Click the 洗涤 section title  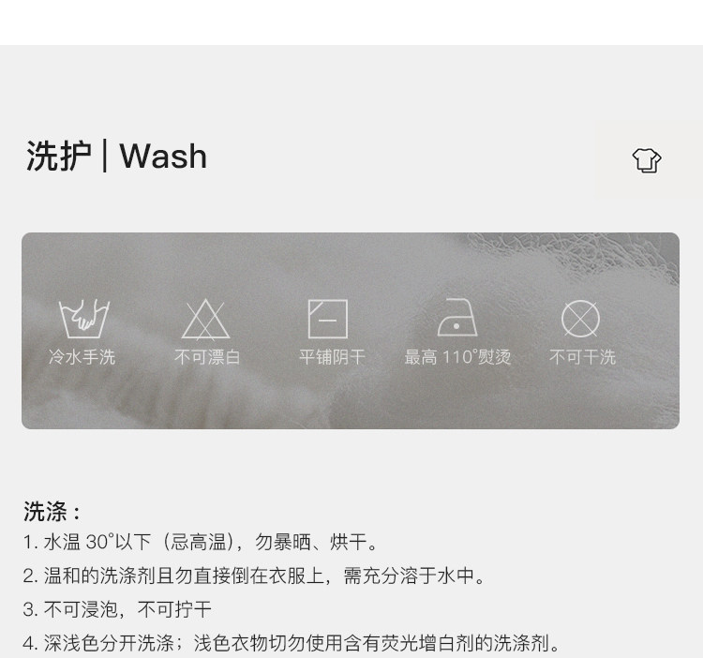52,512
